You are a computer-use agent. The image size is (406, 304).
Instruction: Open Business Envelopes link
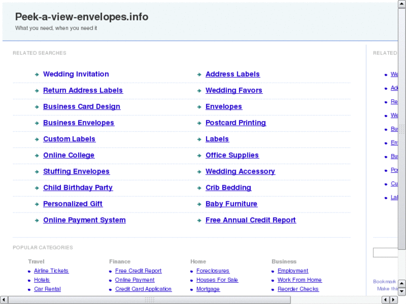pos(78,123)
